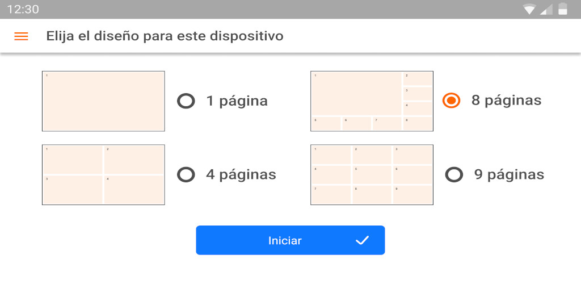
Task: Tap the battery status icon
Action: pos(562,9)
